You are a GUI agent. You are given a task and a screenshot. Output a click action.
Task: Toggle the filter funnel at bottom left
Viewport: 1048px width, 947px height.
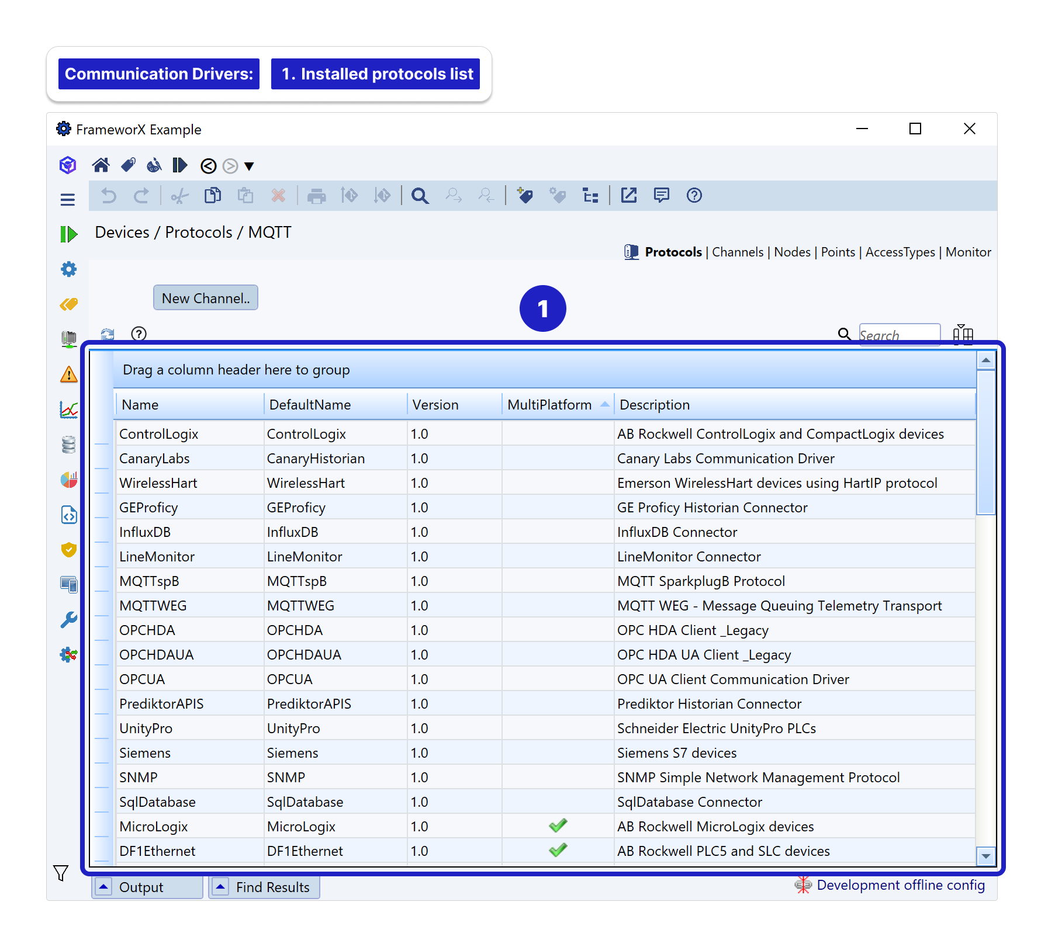point(61,873)
